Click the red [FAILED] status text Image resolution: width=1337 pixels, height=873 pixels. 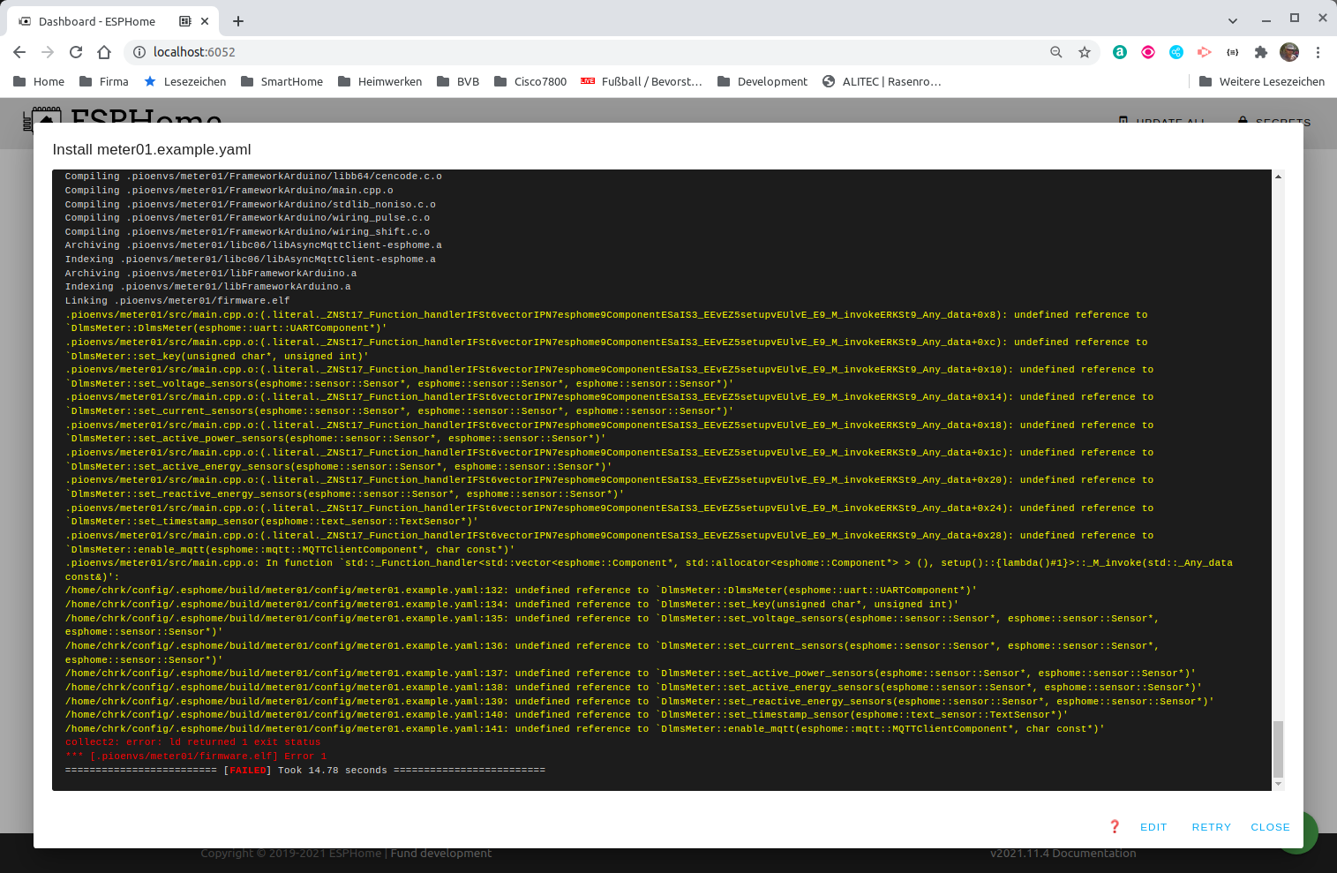(248, 771)
